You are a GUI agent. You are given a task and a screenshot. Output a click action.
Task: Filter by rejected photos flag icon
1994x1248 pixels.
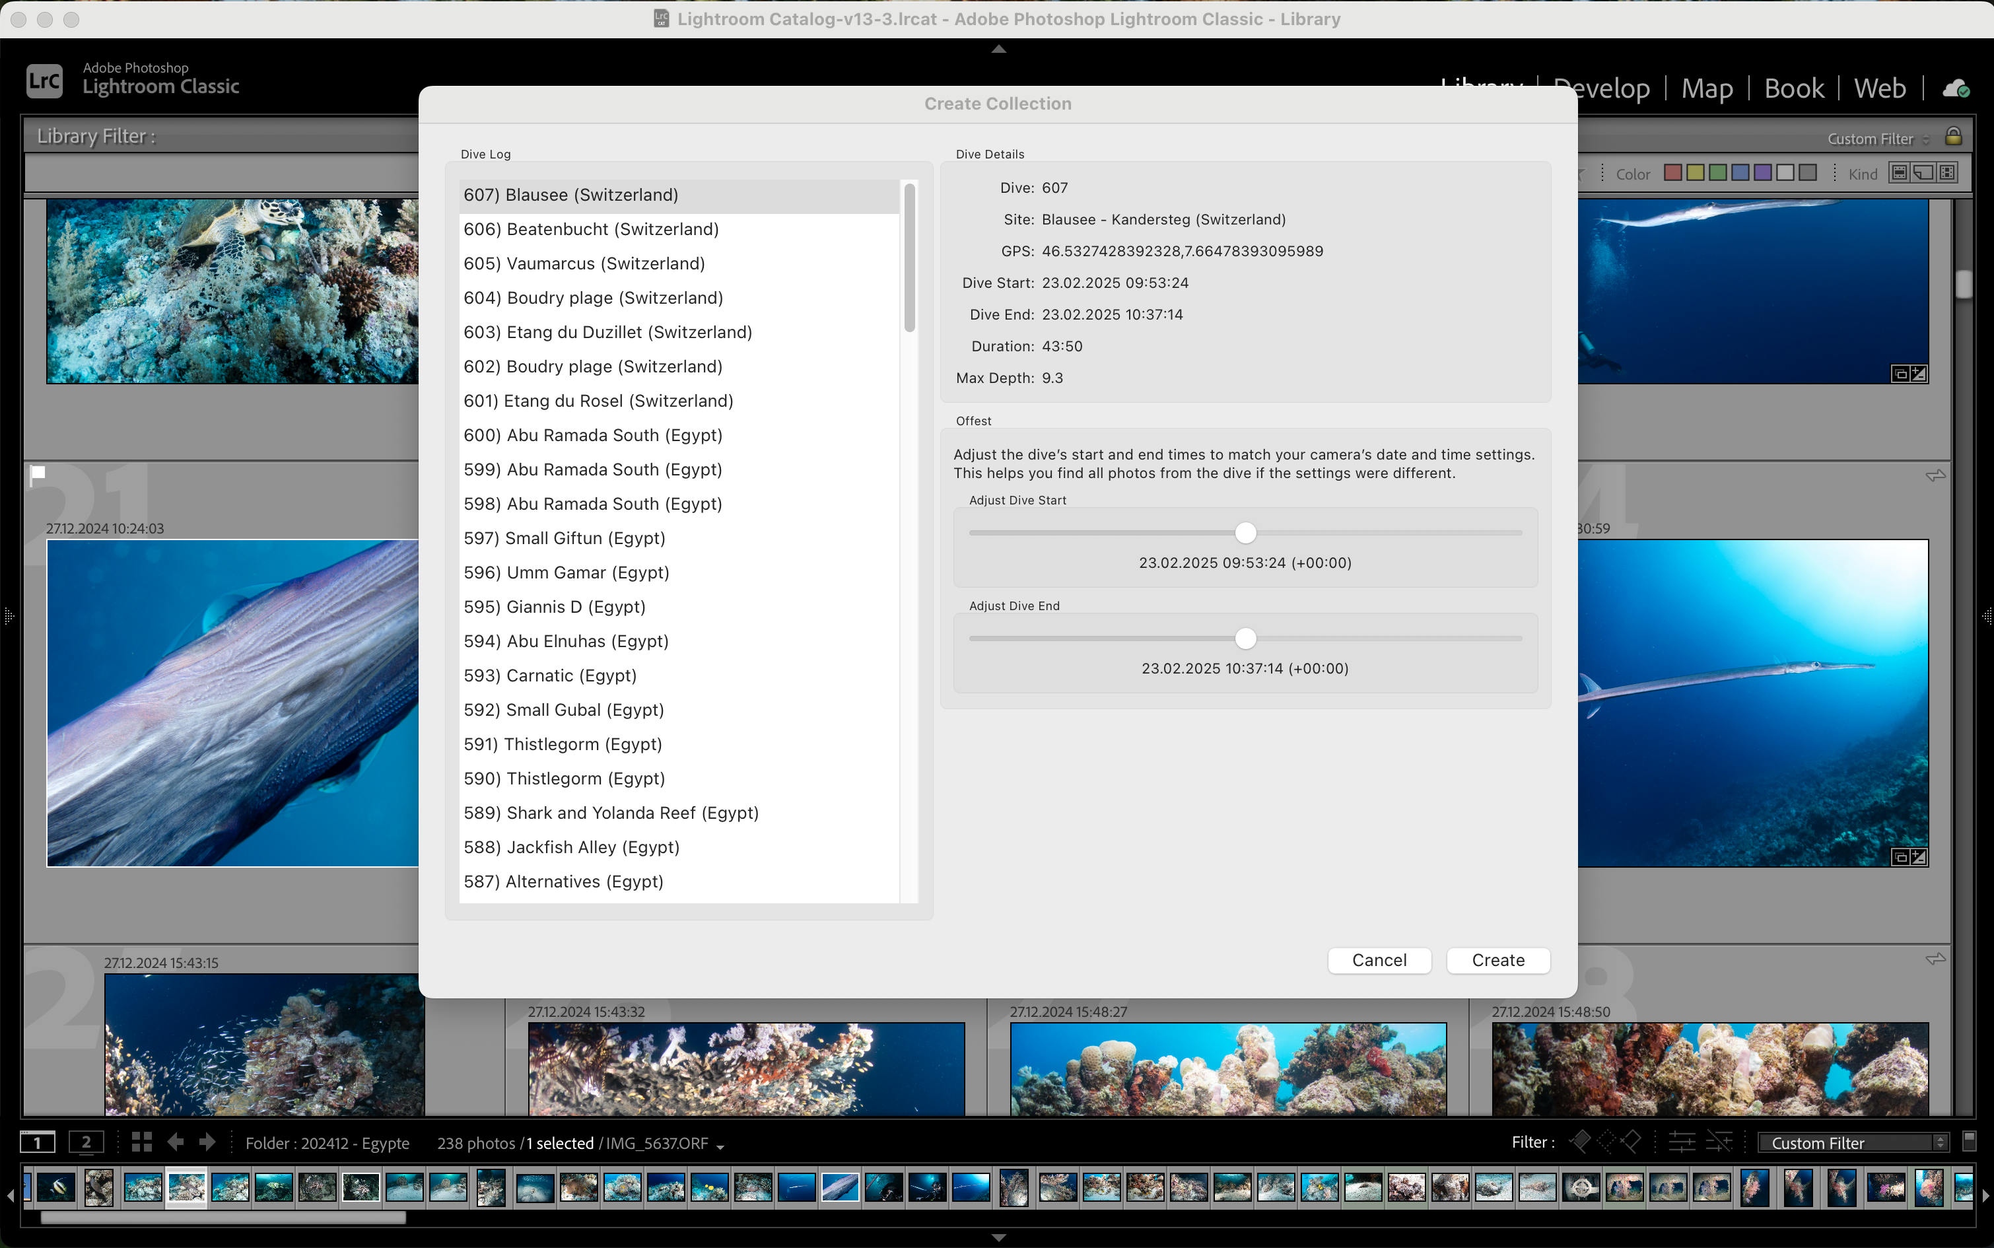[x=1631, y=1142]
